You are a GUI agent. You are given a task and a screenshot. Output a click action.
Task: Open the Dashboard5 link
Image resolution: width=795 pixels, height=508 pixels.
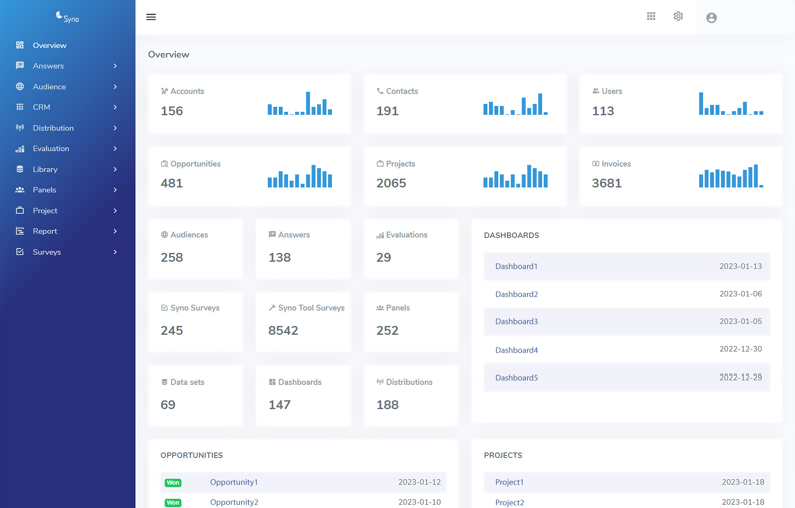pos(517,378)
